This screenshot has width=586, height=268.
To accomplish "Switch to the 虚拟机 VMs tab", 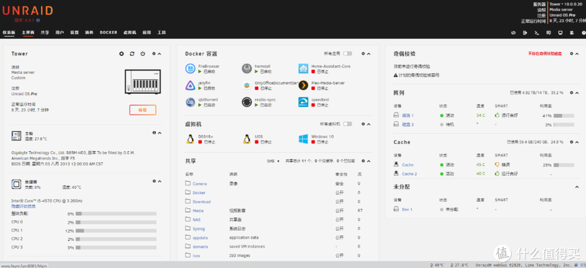I will coord(130,33).
